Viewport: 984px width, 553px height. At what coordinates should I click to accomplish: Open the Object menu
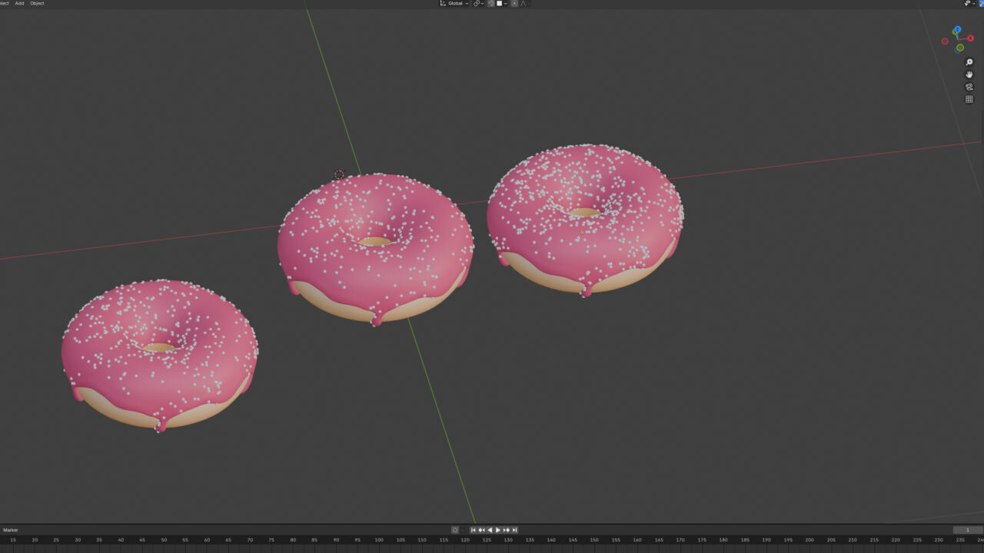click(37, 4)
